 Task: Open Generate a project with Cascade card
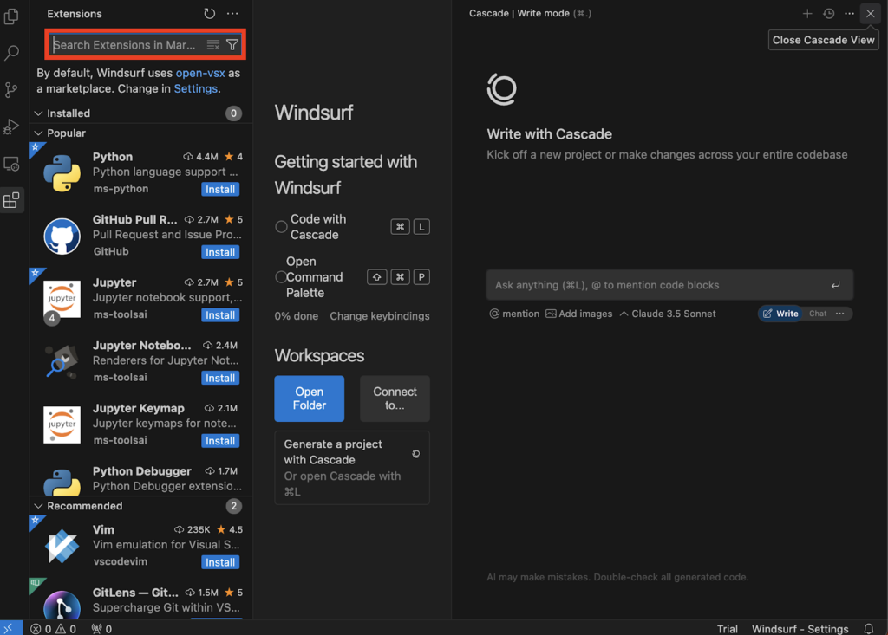tap(352, 468)
